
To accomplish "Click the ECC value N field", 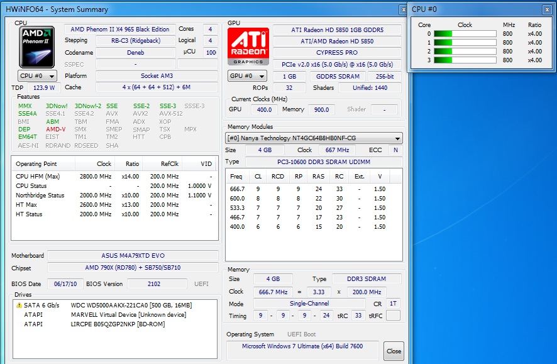I will click(x=395, y=150).
